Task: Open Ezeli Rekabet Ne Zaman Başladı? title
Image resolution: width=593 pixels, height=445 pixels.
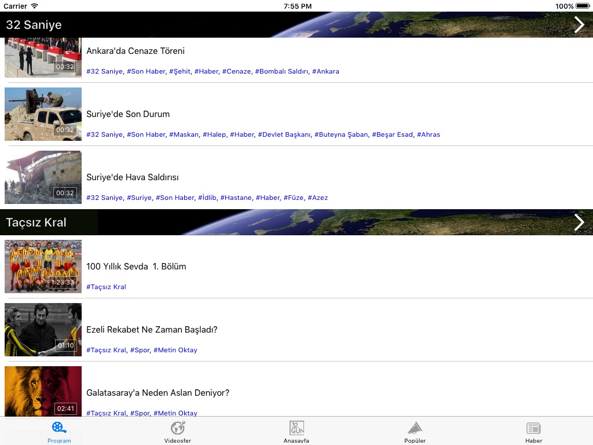Action: 152,330
